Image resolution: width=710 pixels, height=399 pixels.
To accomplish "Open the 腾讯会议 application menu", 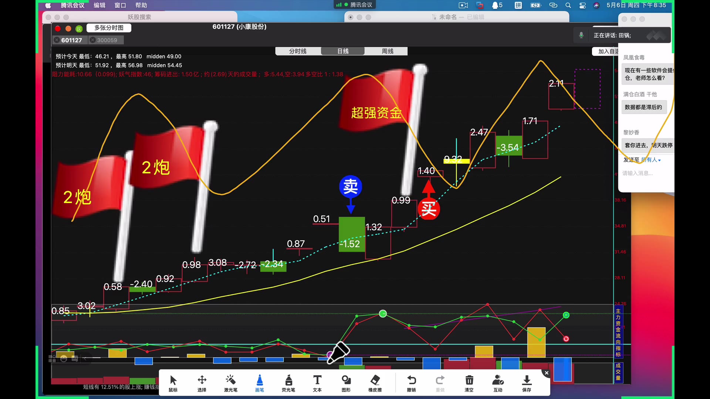I will click(x=72, y=5).
